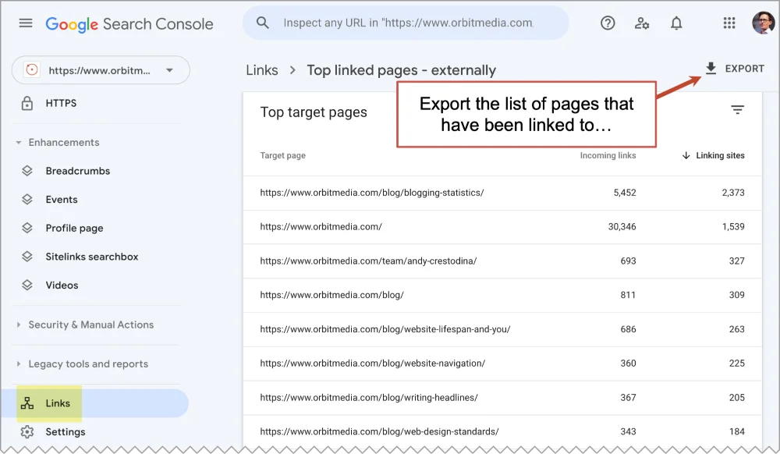Sort by Incoming links column
The width and height of the screenshot is (780, 454).
[608, 156]
